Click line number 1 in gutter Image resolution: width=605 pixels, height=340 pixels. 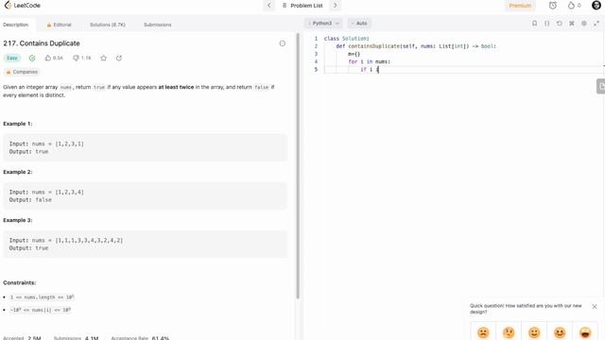pos(316,39)
